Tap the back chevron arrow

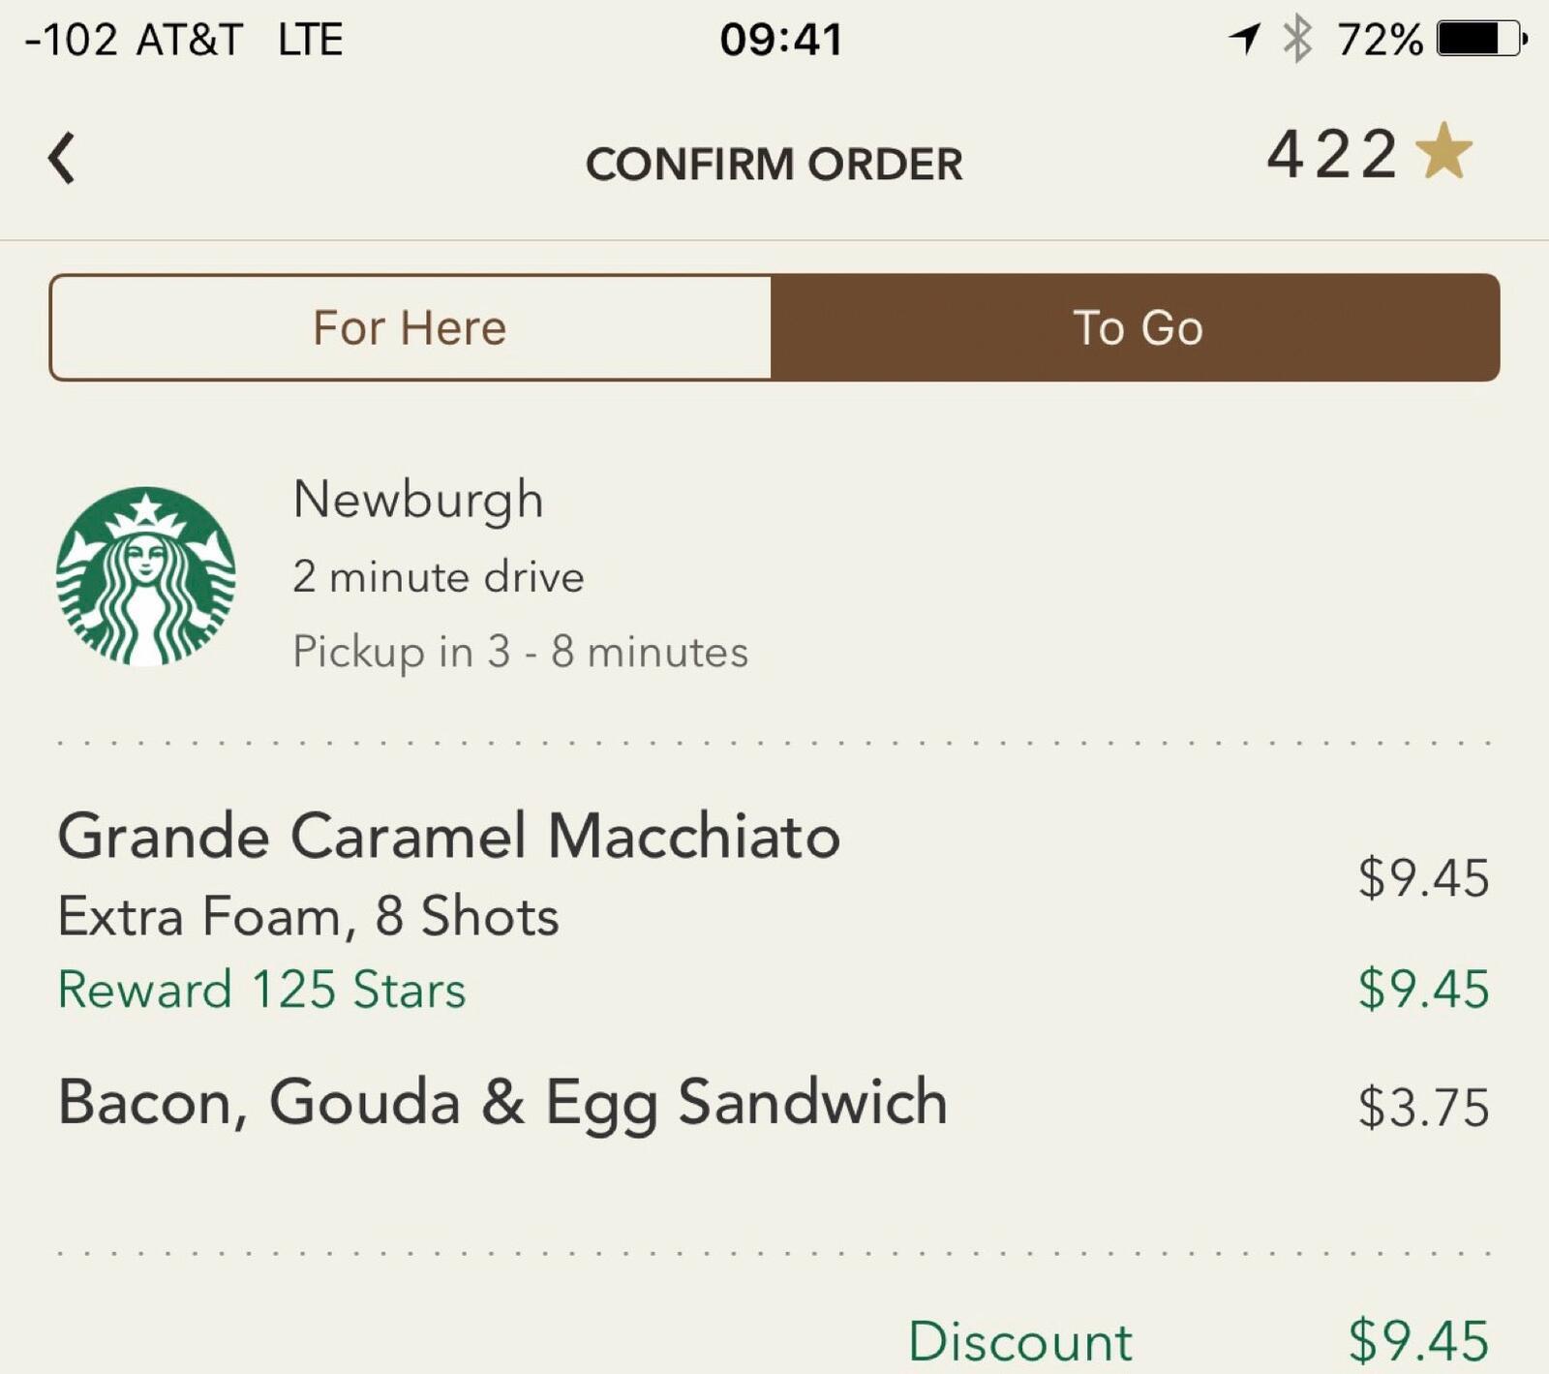[x=62, y=159]
